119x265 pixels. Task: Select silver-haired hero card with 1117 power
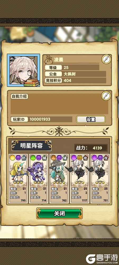80,178
